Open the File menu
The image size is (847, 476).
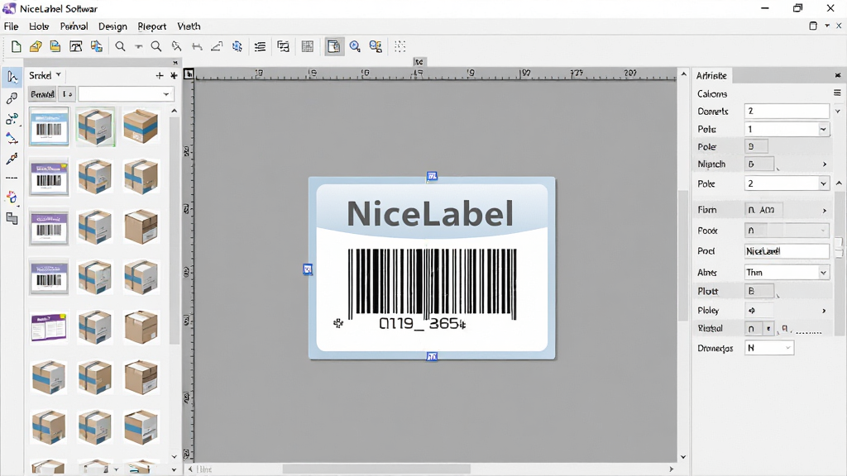(11, 26)
